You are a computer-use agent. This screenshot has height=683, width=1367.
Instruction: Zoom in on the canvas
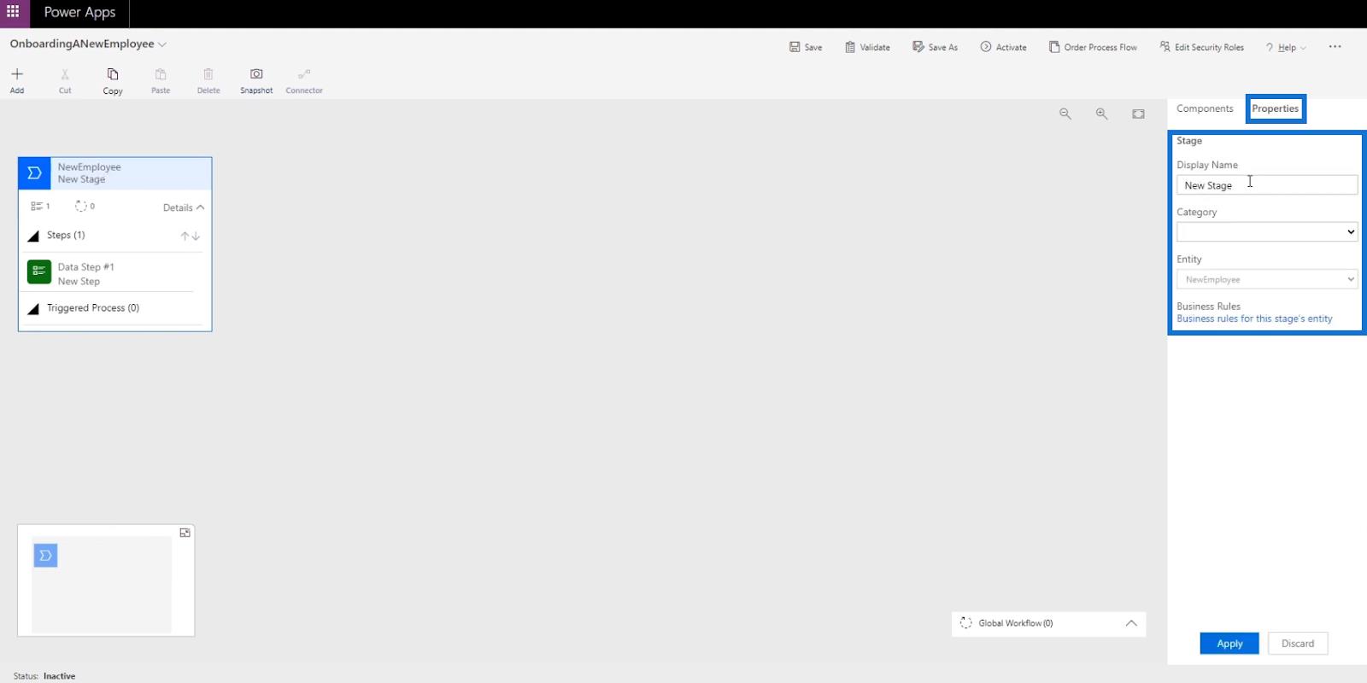click(1102, 114)
